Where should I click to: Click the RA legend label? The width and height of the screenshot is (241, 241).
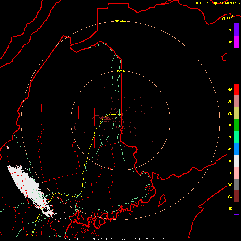[230, 137]
